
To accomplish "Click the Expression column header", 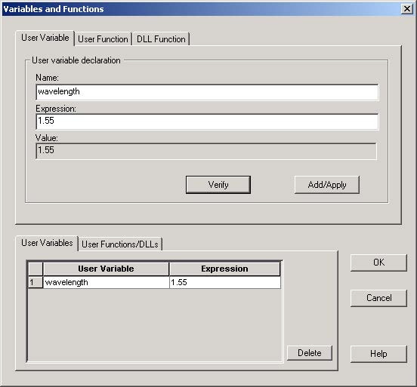I will 224,269.
